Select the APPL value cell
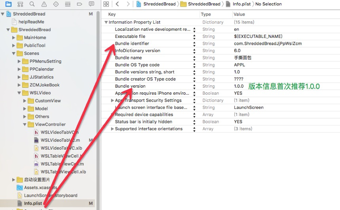This screenshot has height=210, width=340. (x=239, y=65)
